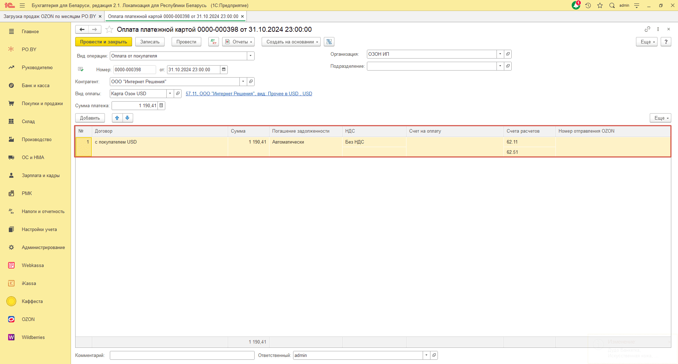The height and width of the screenshot is (364, 678).
Task: Select account 62.51 cell
Action: [x=529, y=152]
